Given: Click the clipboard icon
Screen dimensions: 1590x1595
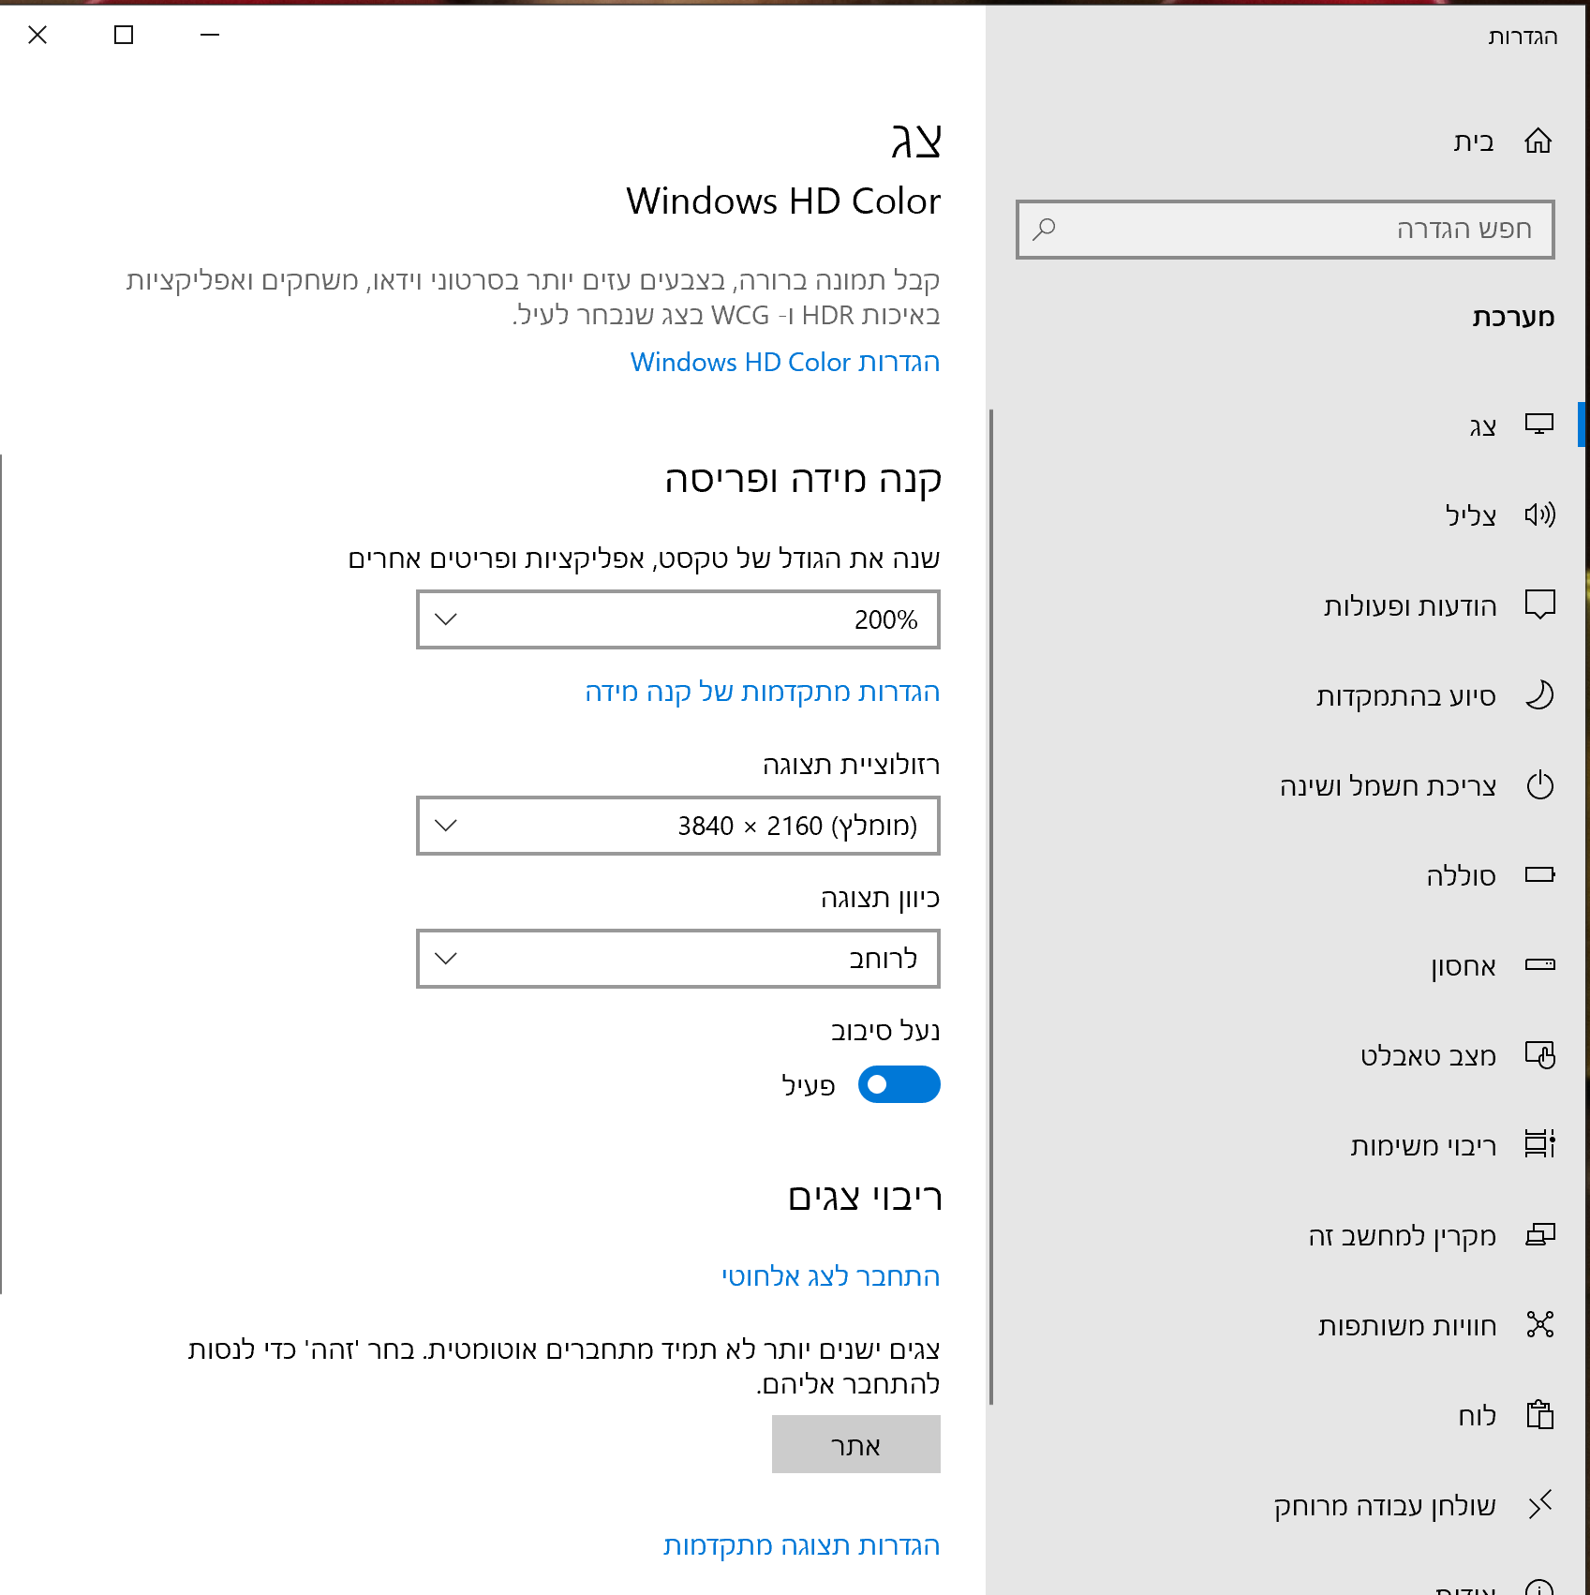Looking at the screenshot, I should point(1539,1414).
